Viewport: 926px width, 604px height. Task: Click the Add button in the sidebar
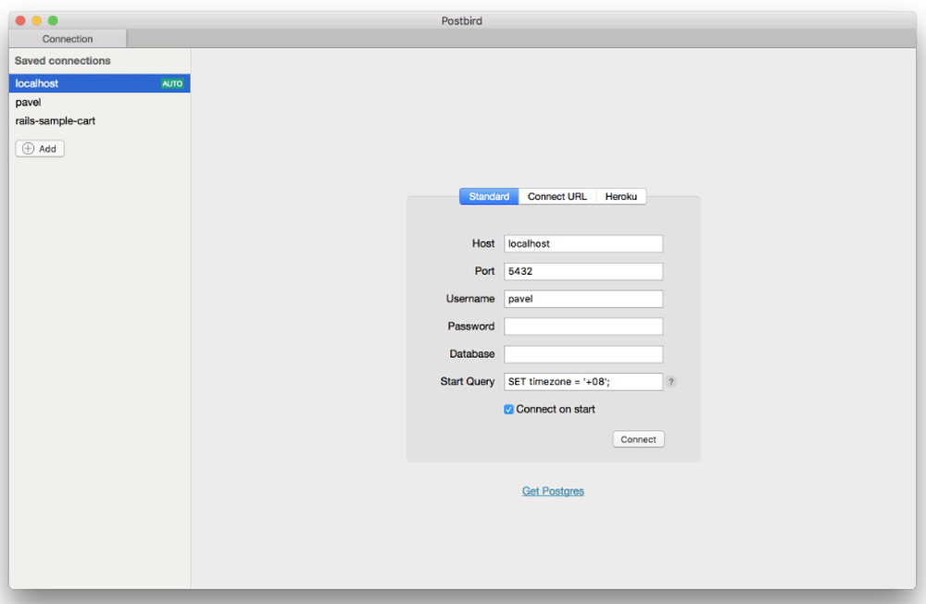pyautogui.click(x=39, y=148)
